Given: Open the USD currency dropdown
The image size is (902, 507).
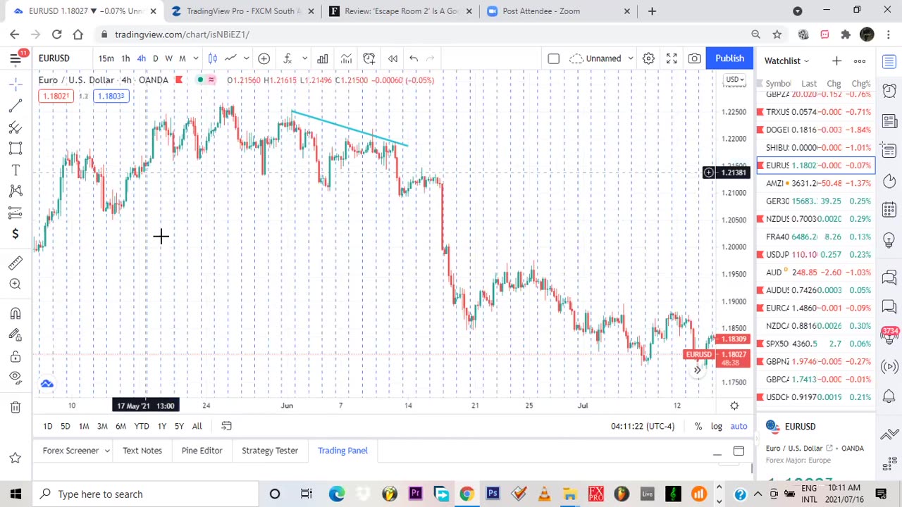Looking at the screenshot, I should tap(734, 80).
